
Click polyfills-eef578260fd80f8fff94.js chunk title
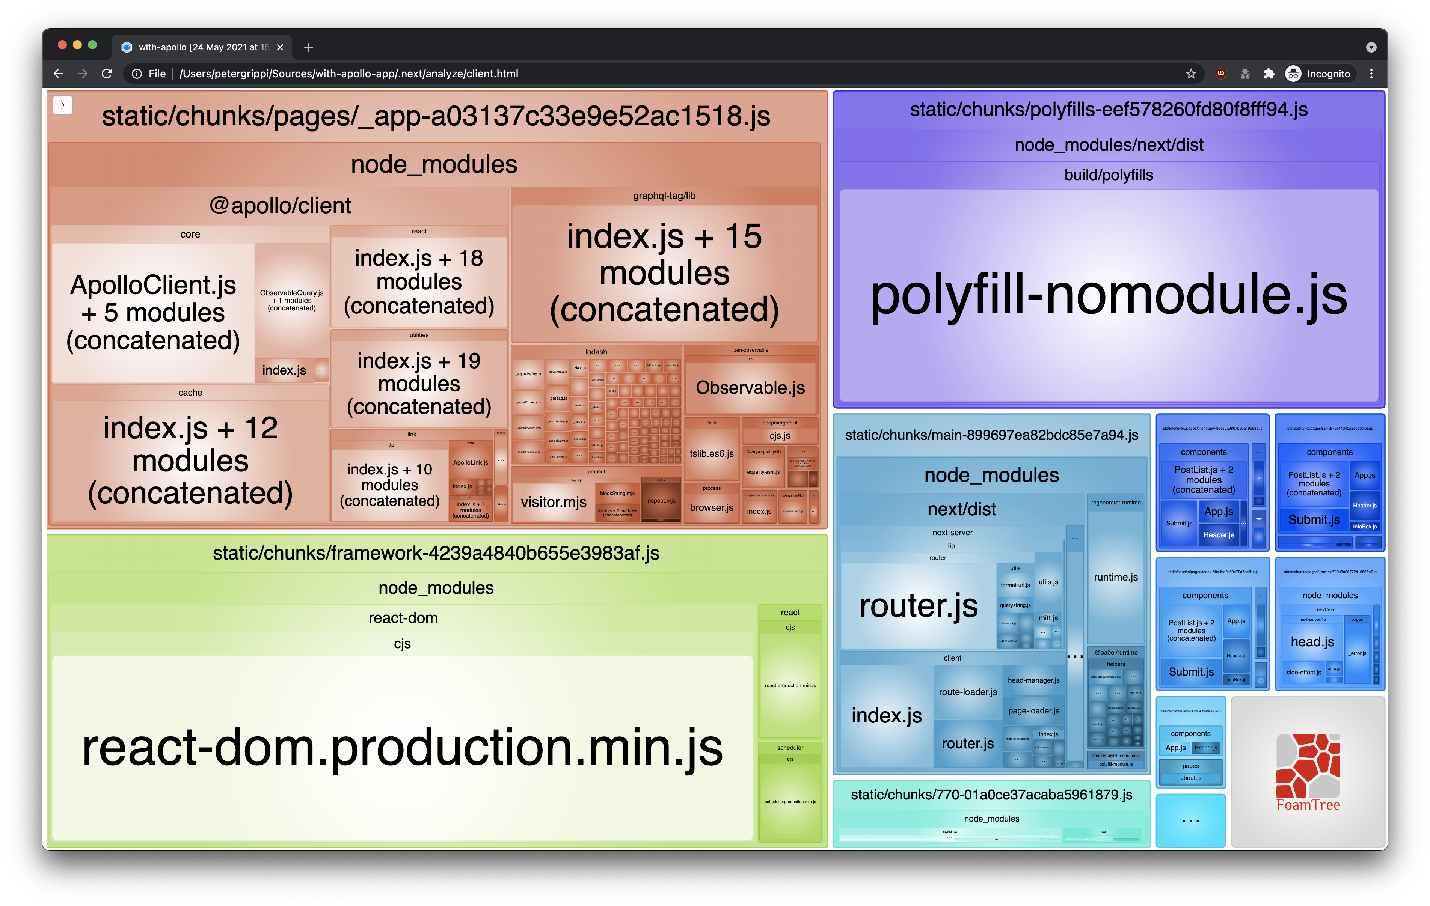[x=1109, y=110]
